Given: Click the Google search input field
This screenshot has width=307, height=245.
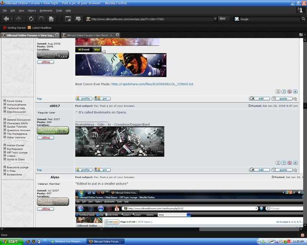Looking at the screenshot, I should pos(269,19).
